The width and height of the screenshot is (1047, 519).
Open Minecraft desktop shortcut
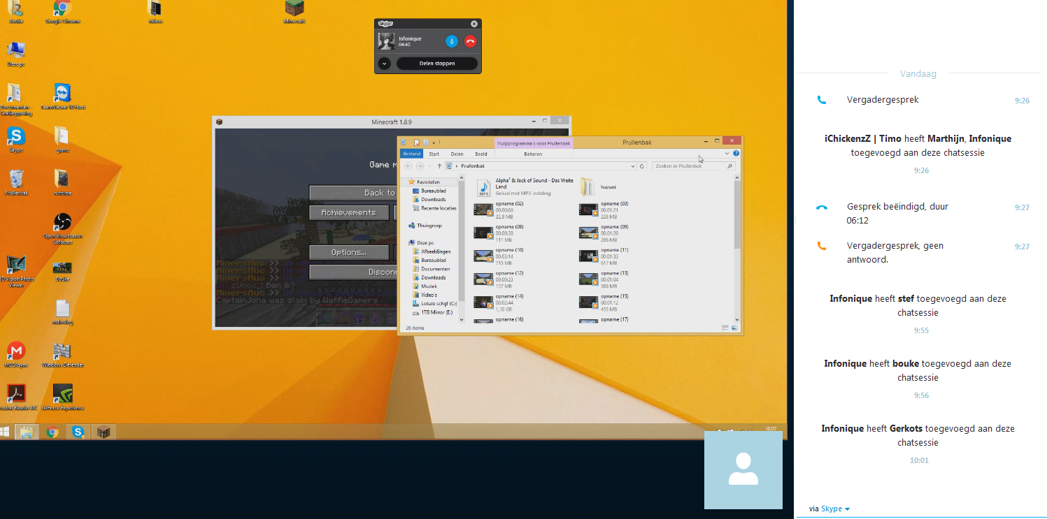[x=294, y=13]
